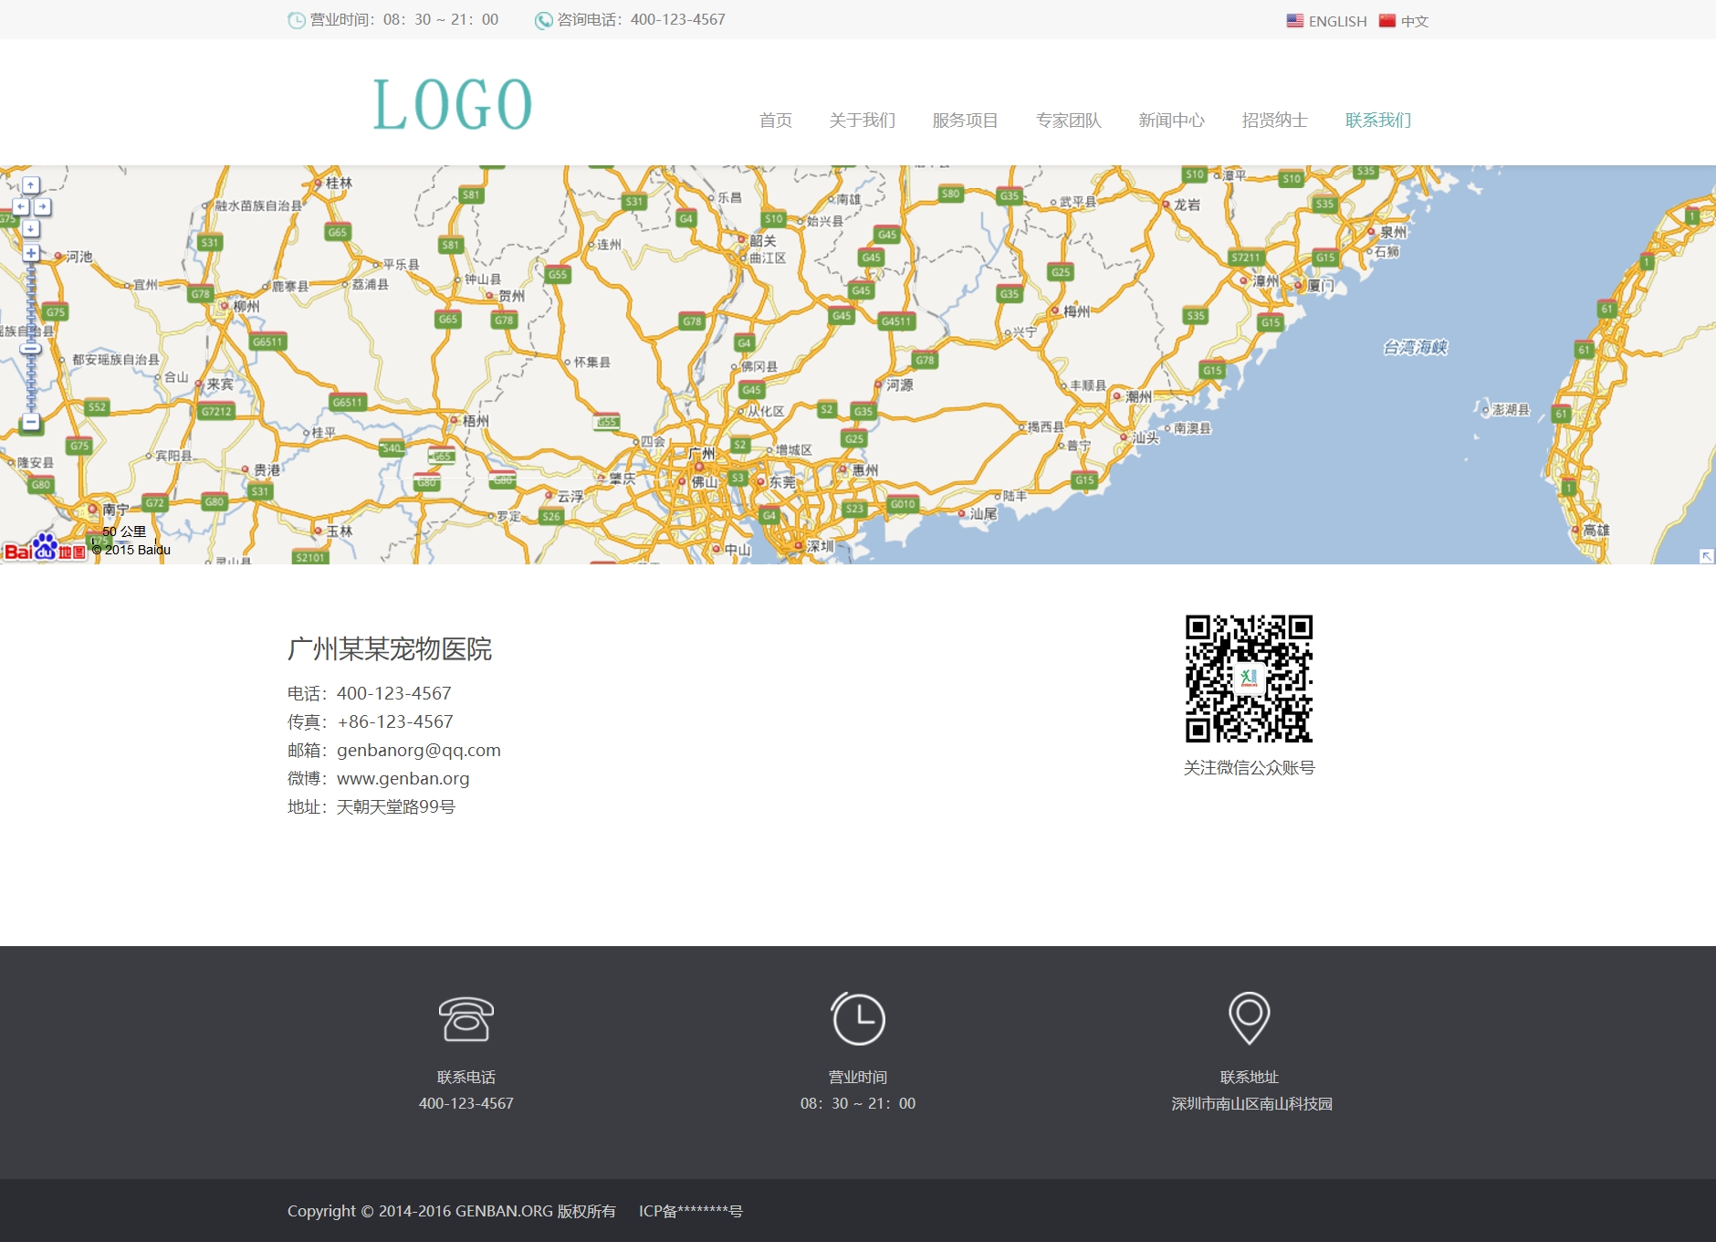
Task: Zoom in with the map plus button
Action: point(31,253)
